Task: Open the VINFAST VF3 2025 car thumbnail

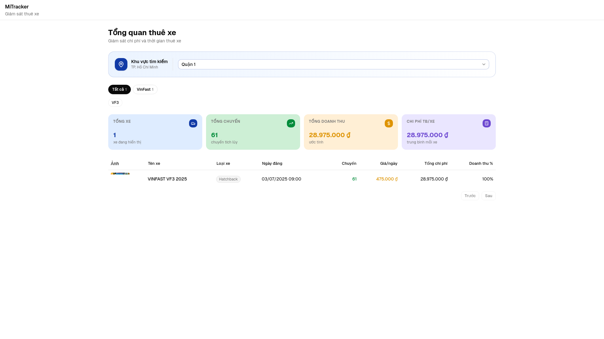Action: [x=120, y=174]
